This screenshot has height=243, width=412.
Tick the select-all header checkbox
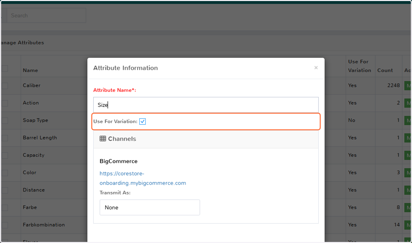4,69
